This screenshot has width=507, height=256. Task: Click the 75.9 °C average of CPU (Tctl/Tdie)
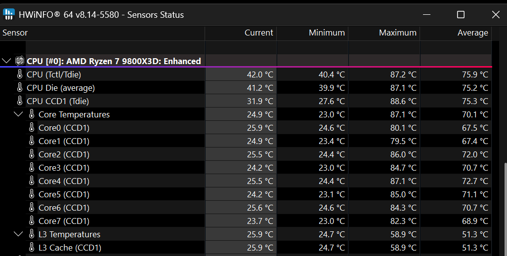pyautogui.click(x=475, y=74)
